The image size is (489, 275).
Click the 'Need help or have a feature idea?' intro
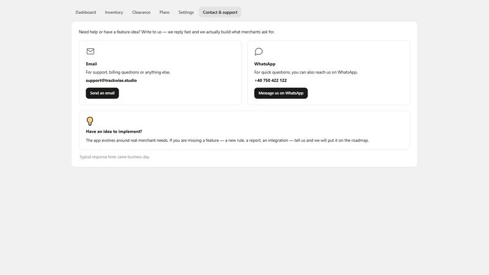[x=177, y=32]
